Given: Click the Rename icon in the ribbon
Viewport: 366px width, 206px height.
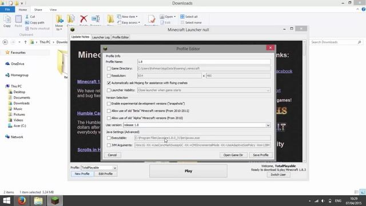Looking at the screenshot, I should coord(96,19).
